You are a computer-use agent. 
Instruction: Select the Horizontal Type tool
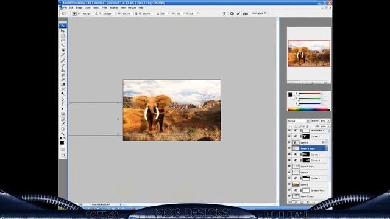63,104
